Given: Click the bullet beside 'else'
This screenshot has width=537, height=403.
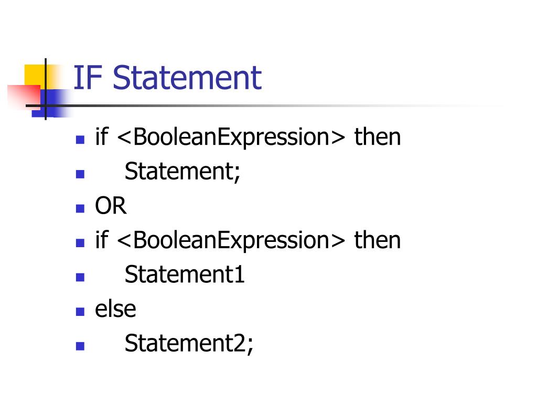Looking at the screenshot, I should click(80, 312).
